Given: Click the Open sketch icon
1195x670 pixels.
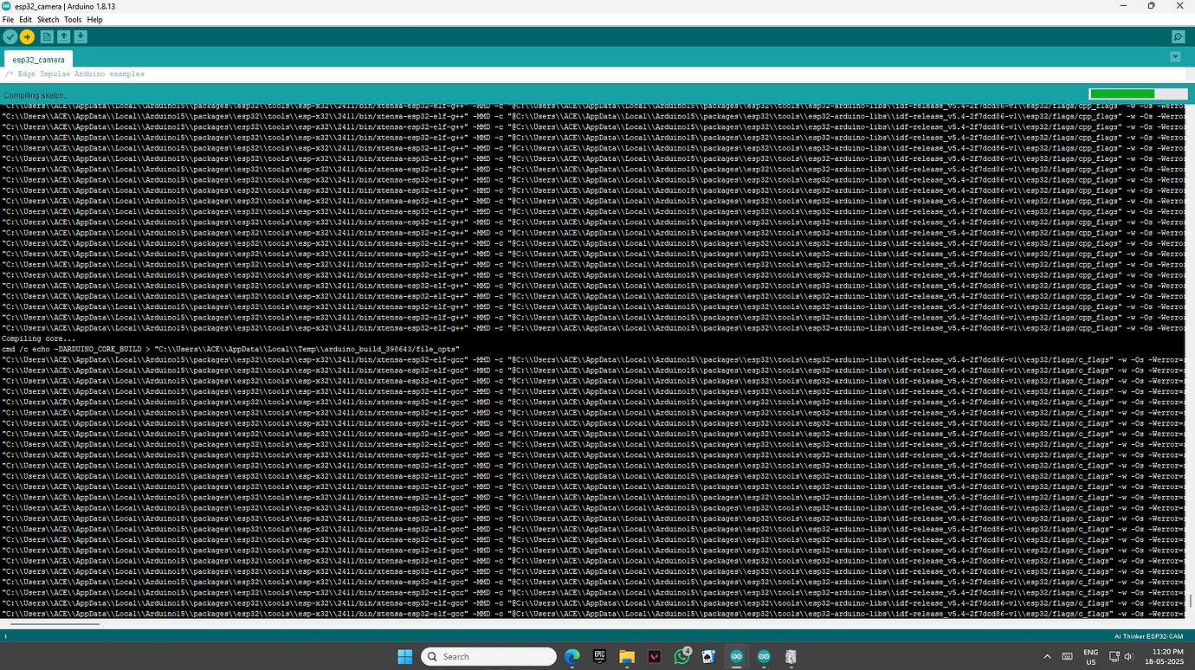Looking at the screenshot, I should point(63,36).
